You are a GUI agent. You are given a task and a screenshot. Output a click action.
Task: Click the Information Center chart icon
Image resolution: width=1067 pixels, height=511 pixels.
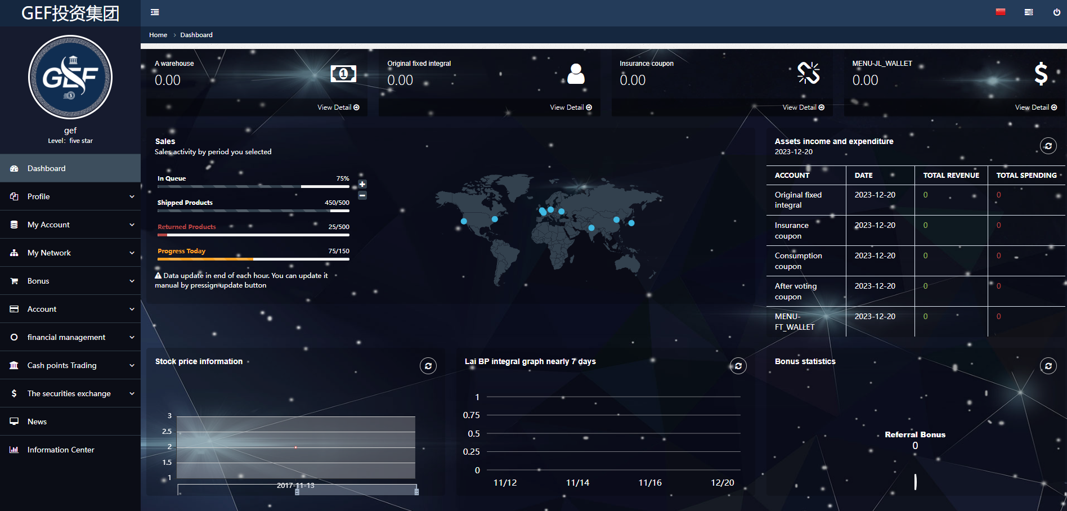click(x=14, y=450)
